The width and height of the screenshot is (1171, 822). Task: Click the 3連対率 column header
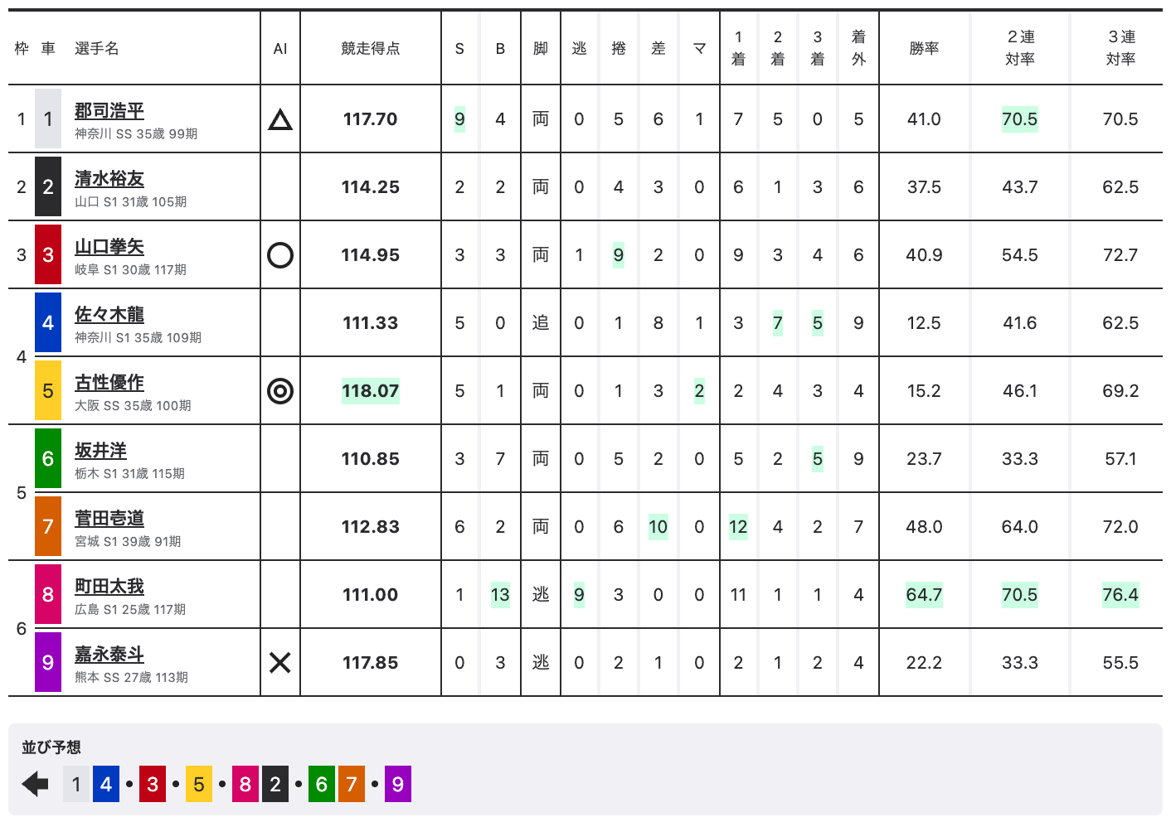pos(1120,48)
